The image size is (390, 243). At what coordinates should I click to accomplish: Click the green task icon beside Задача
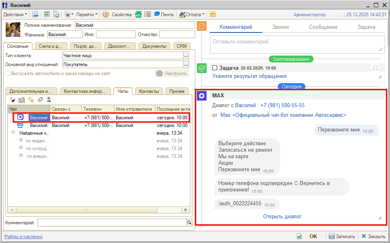[202, 68]
